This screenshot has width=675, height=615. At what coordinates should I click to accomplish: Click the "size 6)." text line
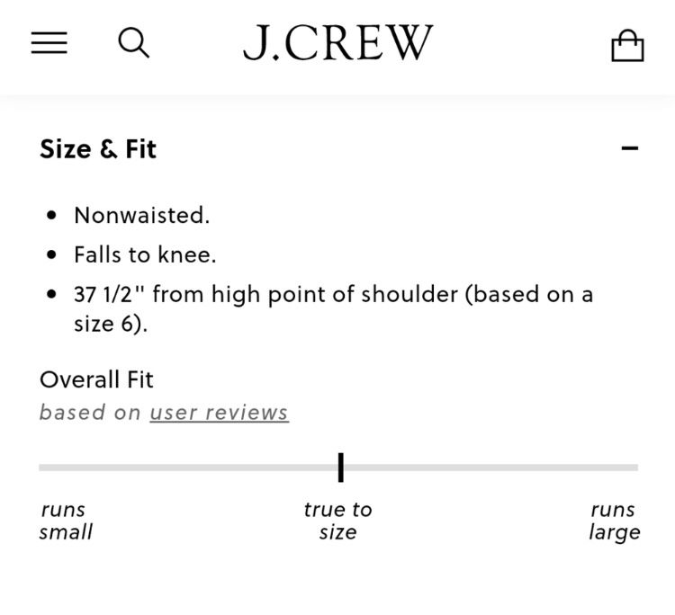[111, 324]
